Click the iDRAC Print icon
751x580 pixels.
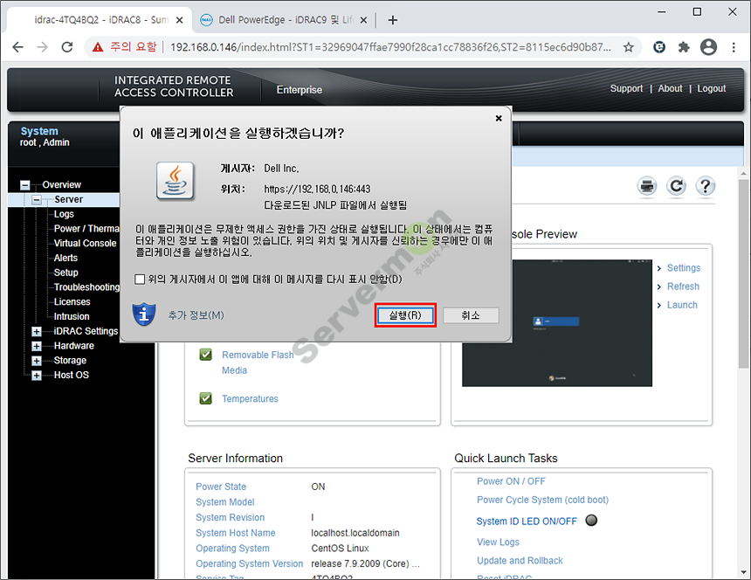pos(647,186)
